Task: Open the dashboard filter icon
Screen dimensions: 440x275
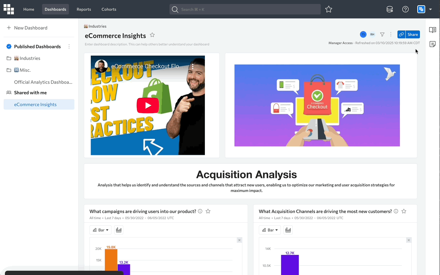Action: pyautogui.click(x=382, y=34)
